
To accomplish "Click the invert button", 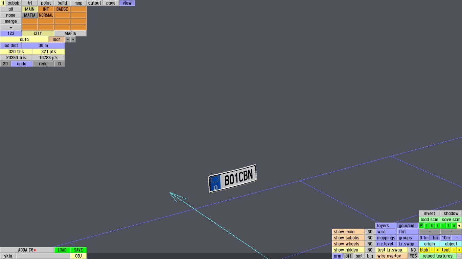I will (430, 213).
